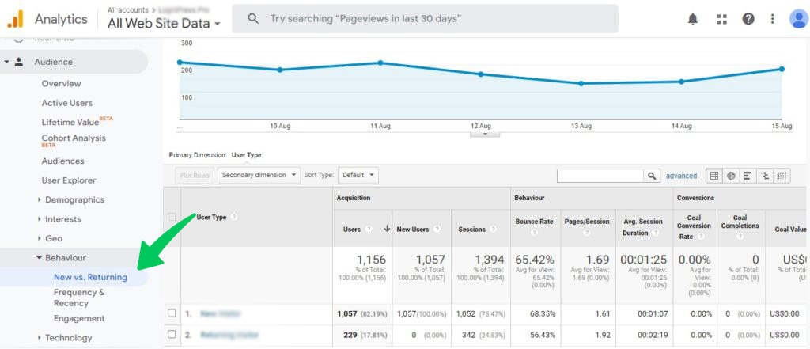Check the row 1 New Visitor checkbox

[x=172, y=313]
